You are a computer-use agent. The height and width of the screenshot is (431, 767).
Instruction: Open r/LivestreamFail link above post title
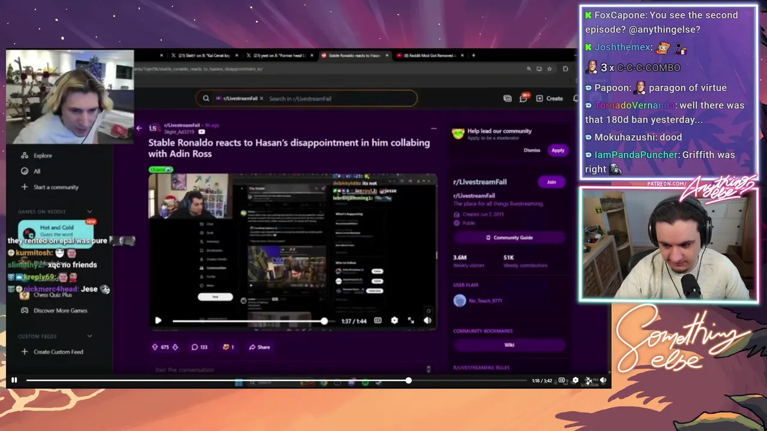(x=182, y=125)
